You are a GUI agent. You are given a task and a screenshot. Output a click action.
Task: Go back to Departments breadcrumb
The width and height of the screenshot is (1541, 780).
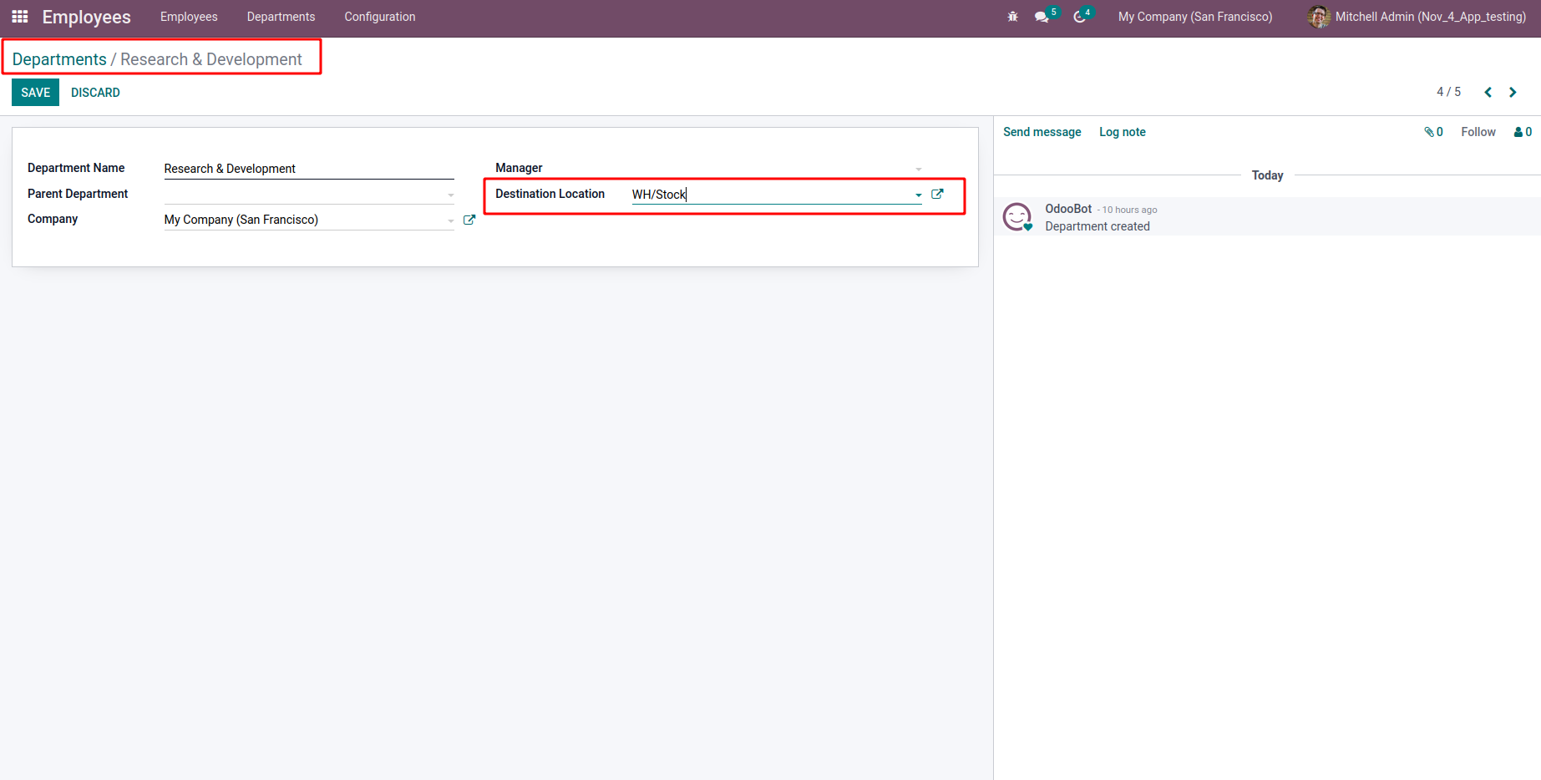[x=59, y=59]
